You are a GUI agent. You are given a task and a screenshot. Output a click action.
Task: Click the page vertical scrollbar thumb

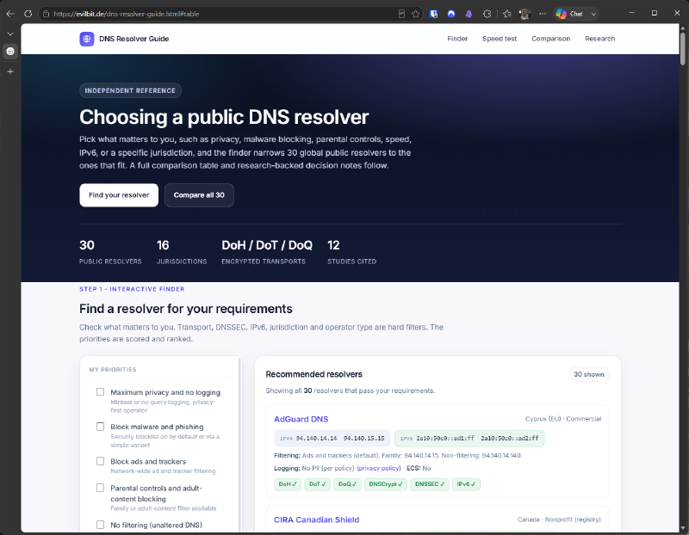tap(683, 48)
